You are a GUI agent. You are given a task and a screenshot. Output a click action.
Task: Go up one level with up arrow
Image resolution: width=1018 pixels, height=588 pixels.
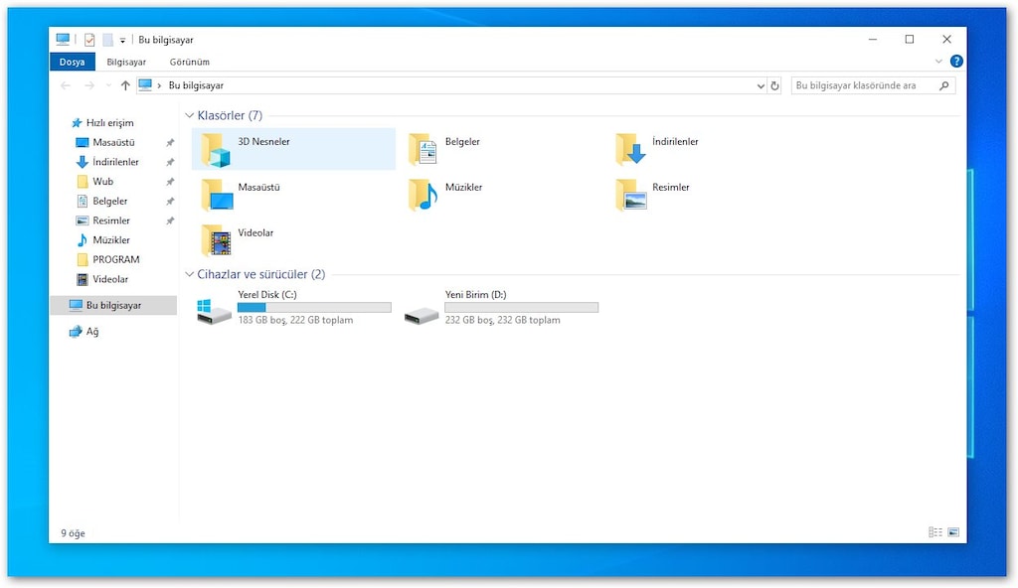tap(125, 85)
